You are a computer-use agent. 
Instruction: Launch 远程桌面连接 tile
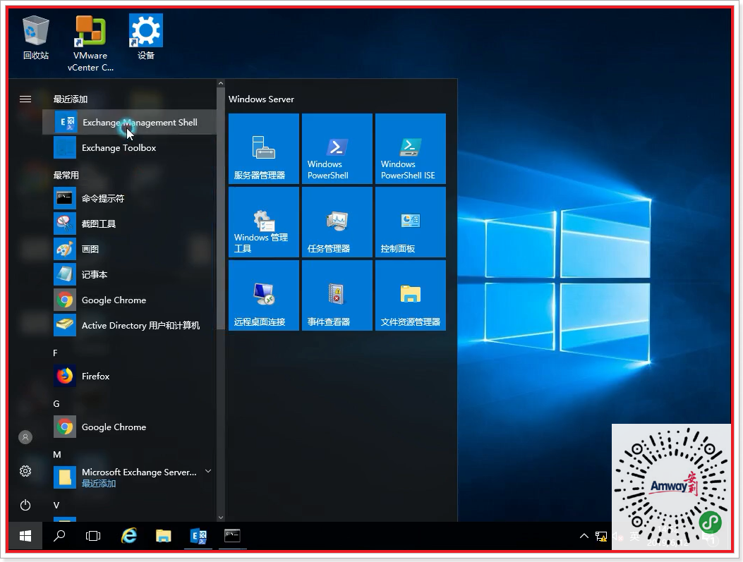(264, 295)
